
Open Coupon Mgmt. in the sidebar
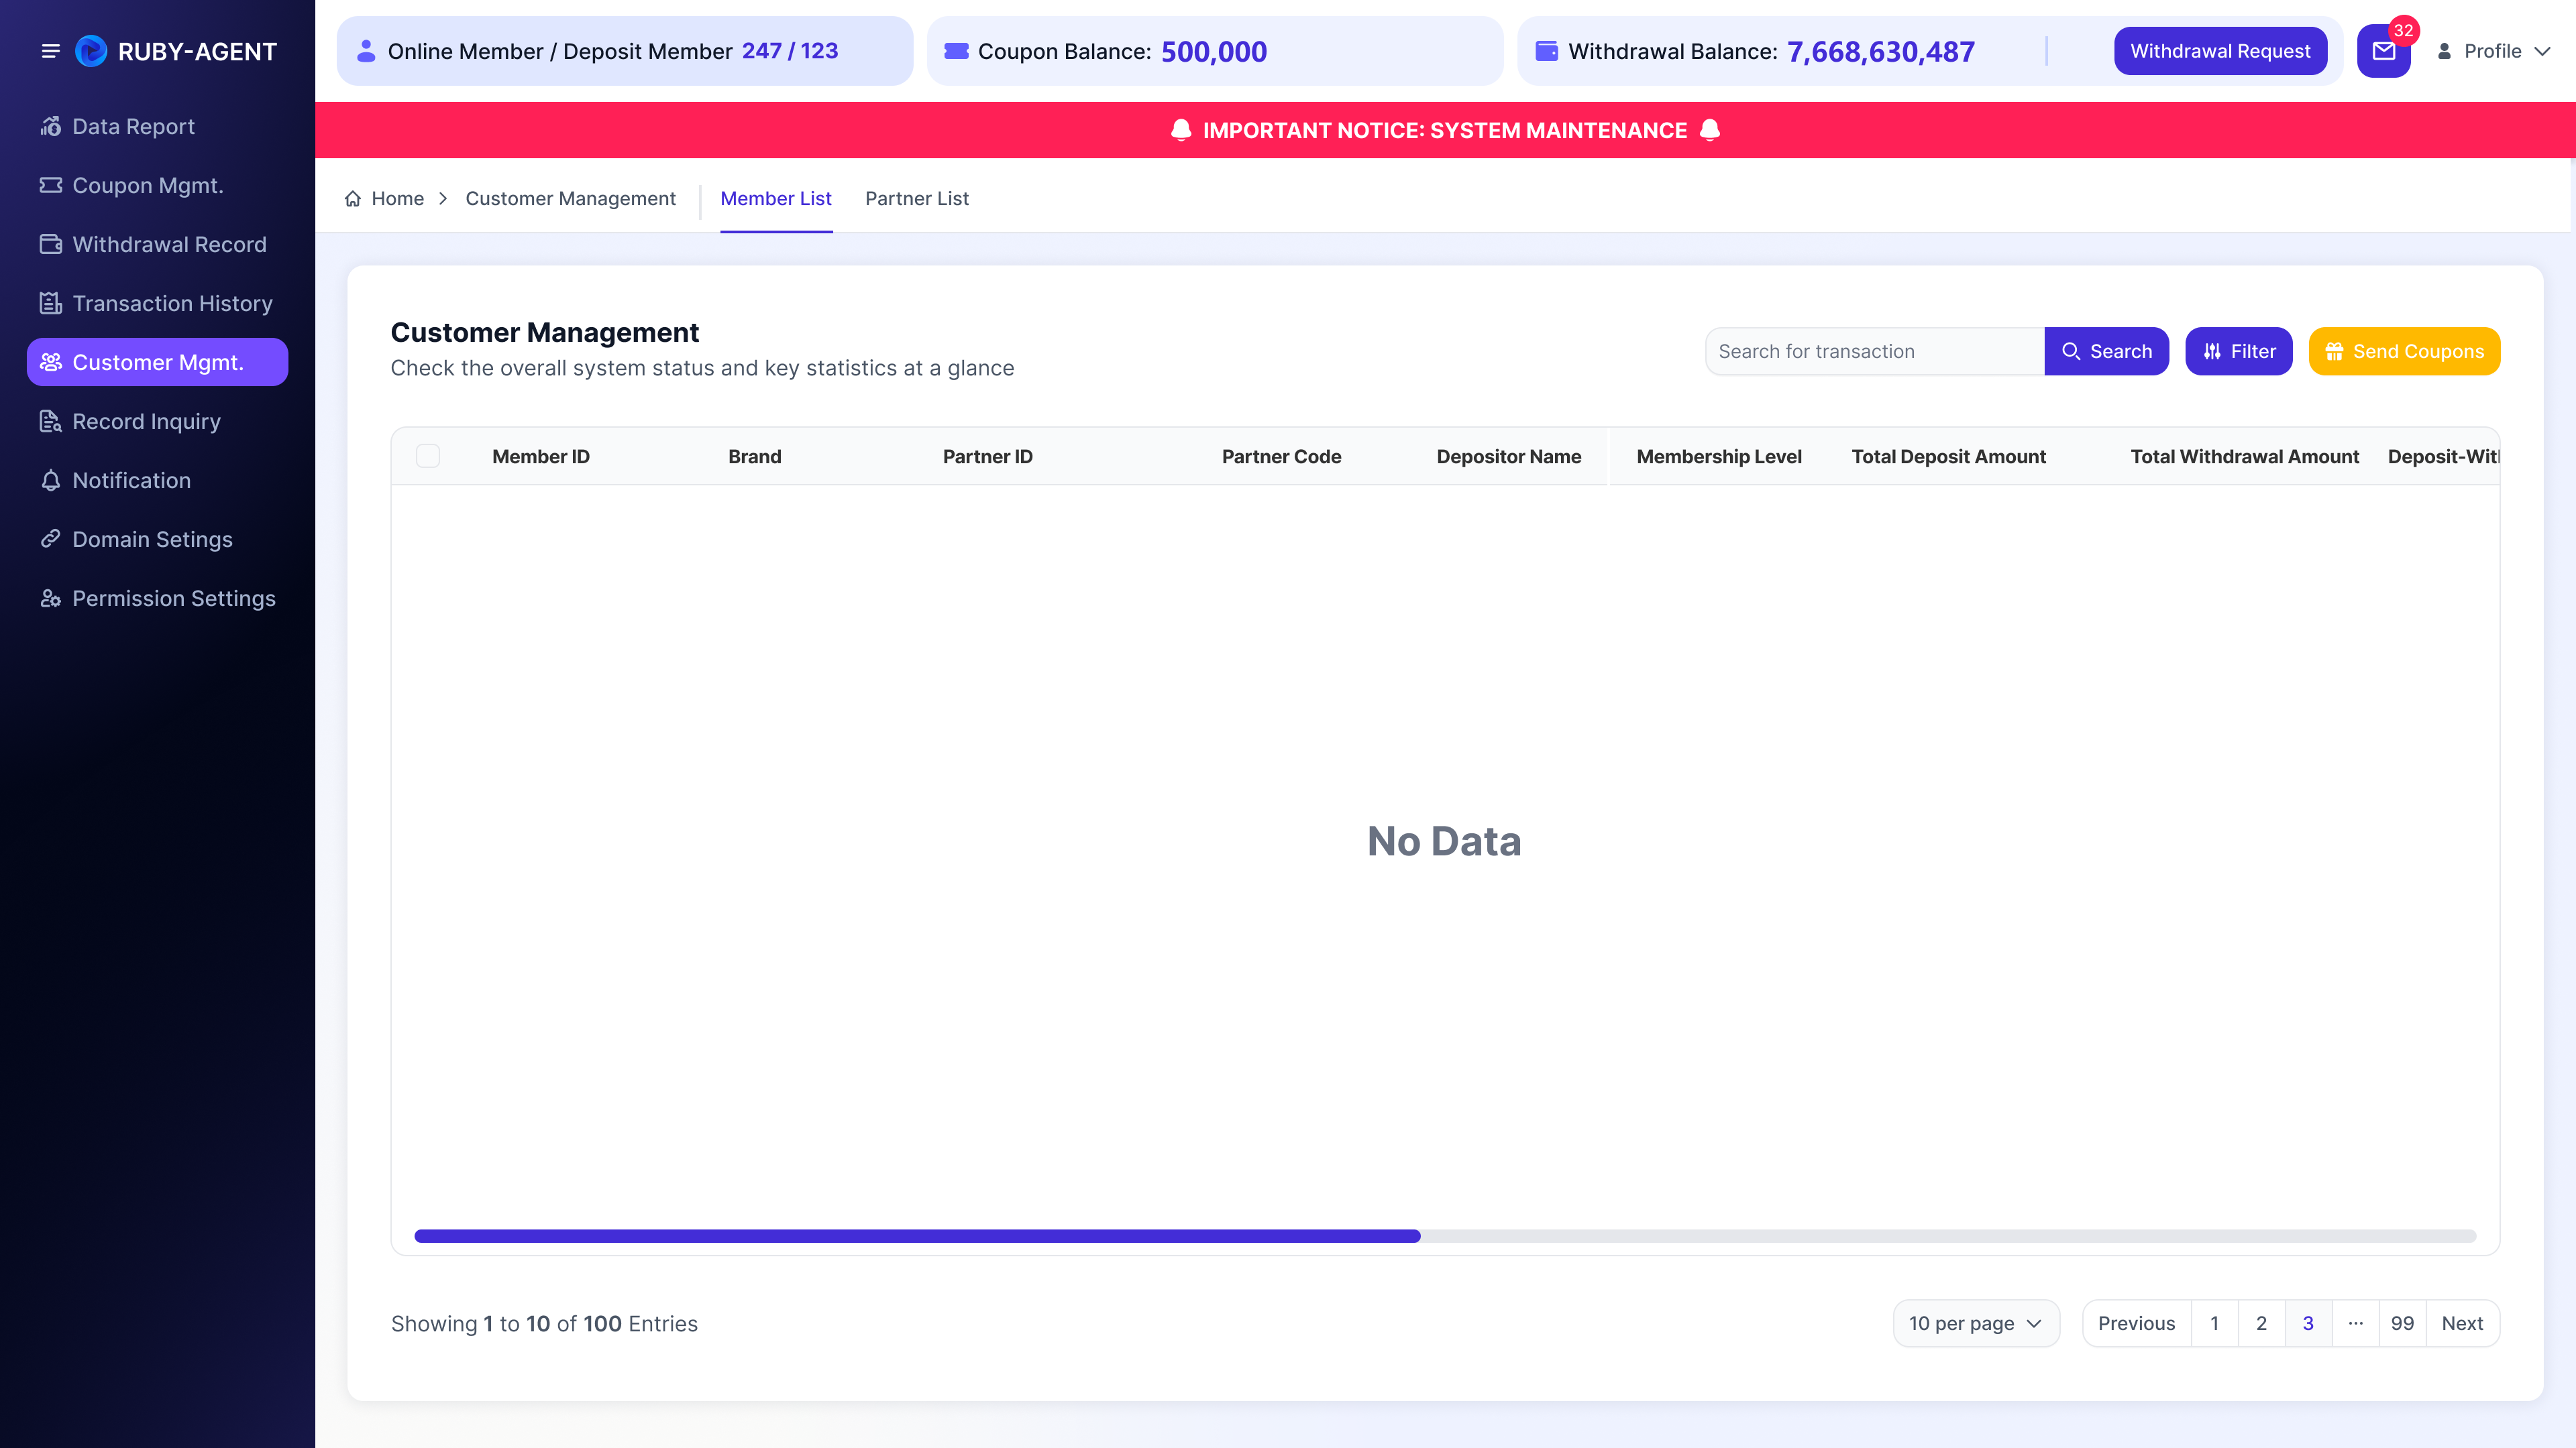[157, 186]
